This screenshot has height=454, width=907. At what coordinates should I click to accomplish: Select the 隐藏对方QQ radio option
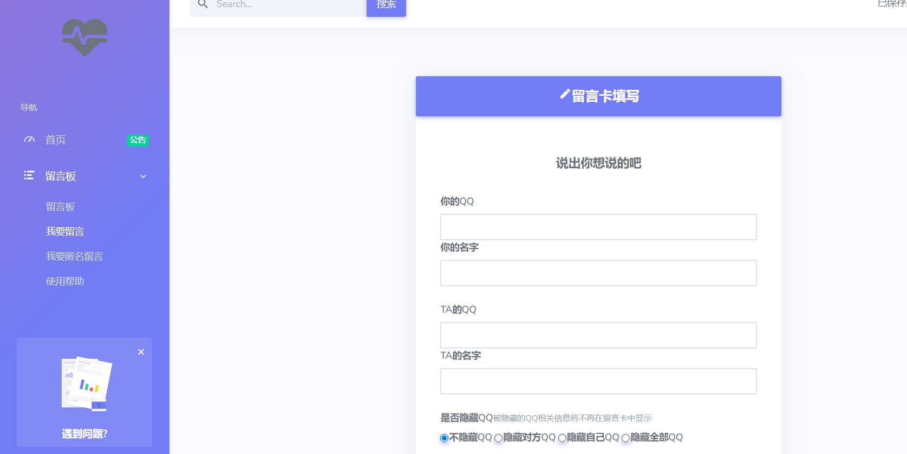tap(498, 438)
